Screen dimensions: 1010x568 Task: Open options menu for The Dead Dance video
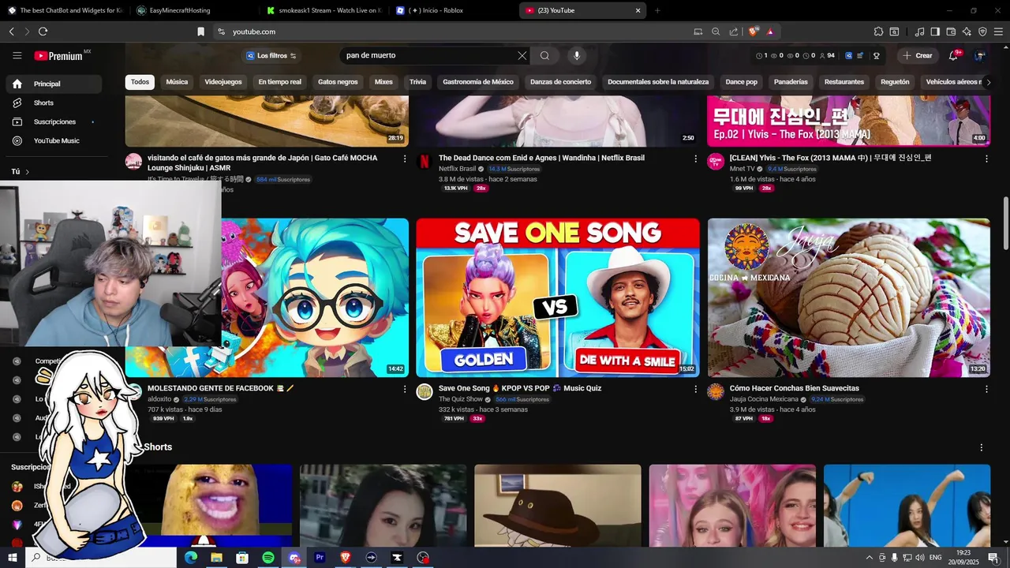(x=696, y=159)
